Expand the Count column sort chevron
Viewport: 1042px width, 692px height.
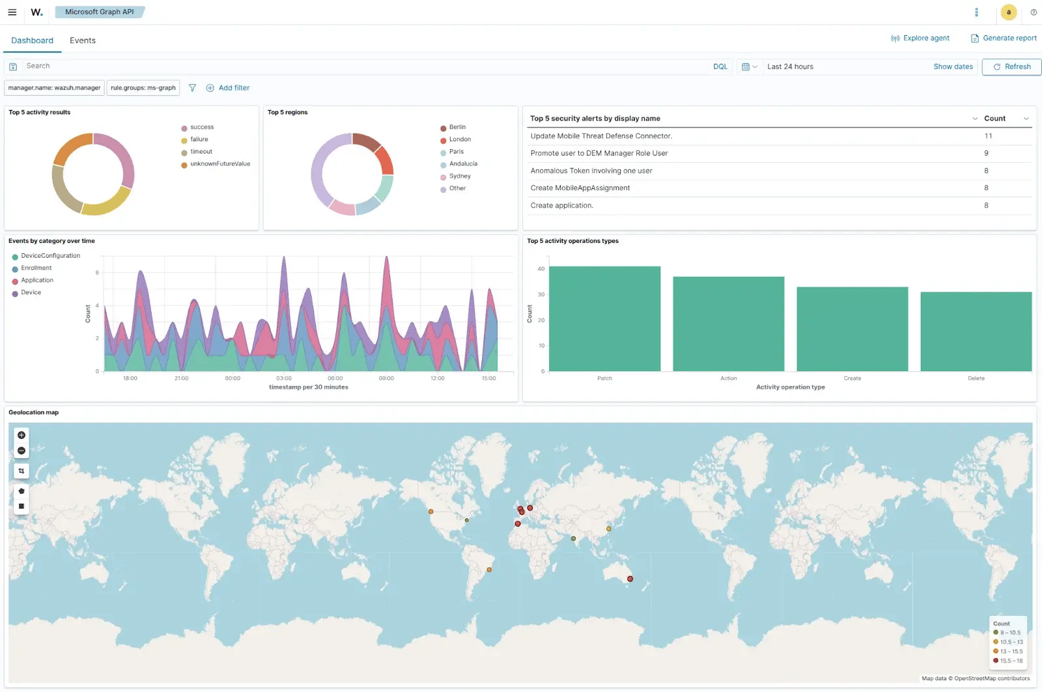point(1026,118)
